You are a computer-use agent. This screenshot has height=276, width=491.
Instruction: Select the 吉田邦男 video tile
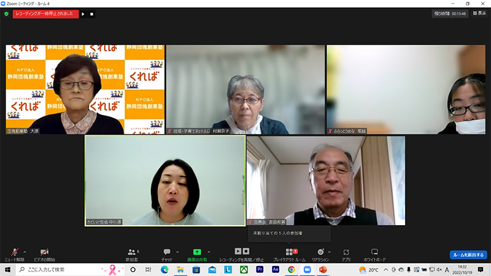(325, 181)
